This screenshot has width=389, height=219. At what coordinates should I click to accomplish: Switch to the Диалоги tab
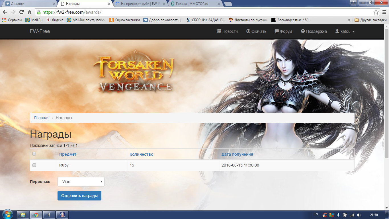pos(28,4)
